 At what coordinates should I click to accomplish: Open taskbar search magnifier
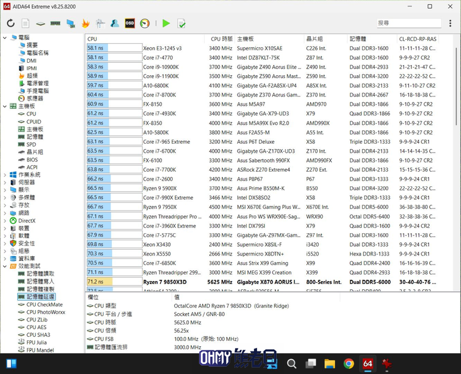tap(291, 364)
